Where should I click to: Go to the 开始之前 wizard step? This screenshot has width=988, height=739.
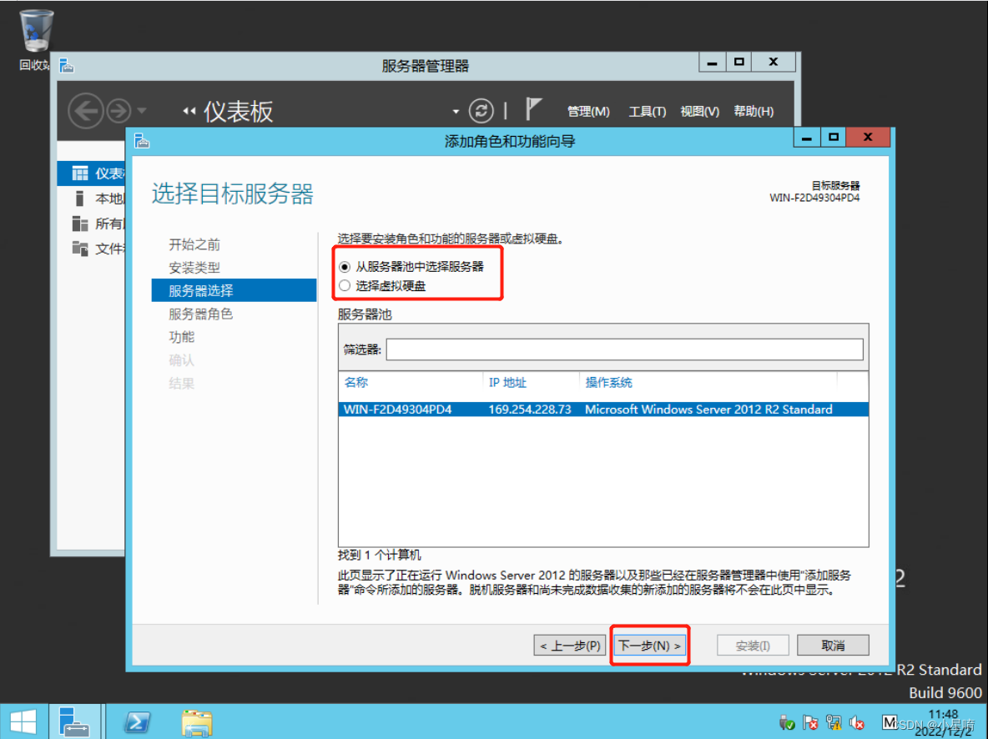click(194, 244)
